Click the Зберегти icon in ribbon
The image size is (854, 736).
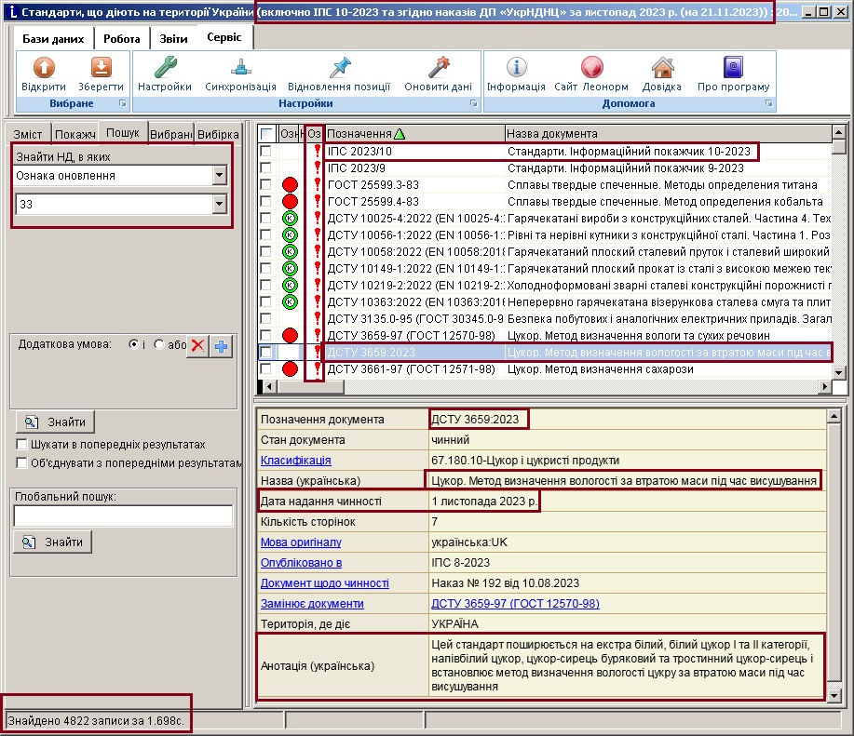click(101, 67)
